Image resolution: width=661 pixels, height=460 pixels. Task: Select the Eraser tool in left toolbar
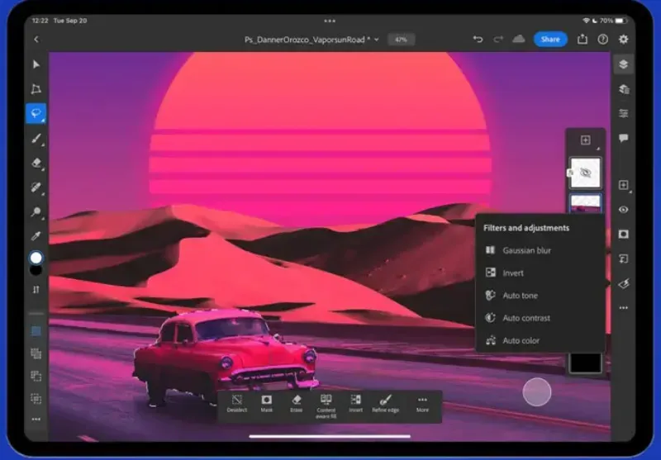(x=36, y=163)
